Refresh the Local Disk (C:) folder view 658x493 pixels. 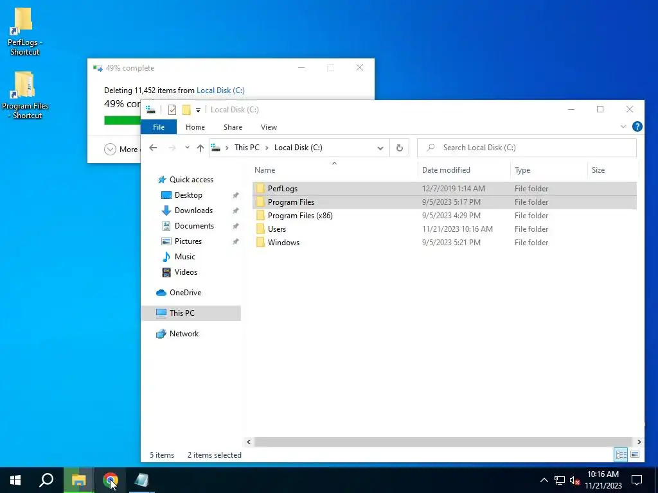[400, 148]
